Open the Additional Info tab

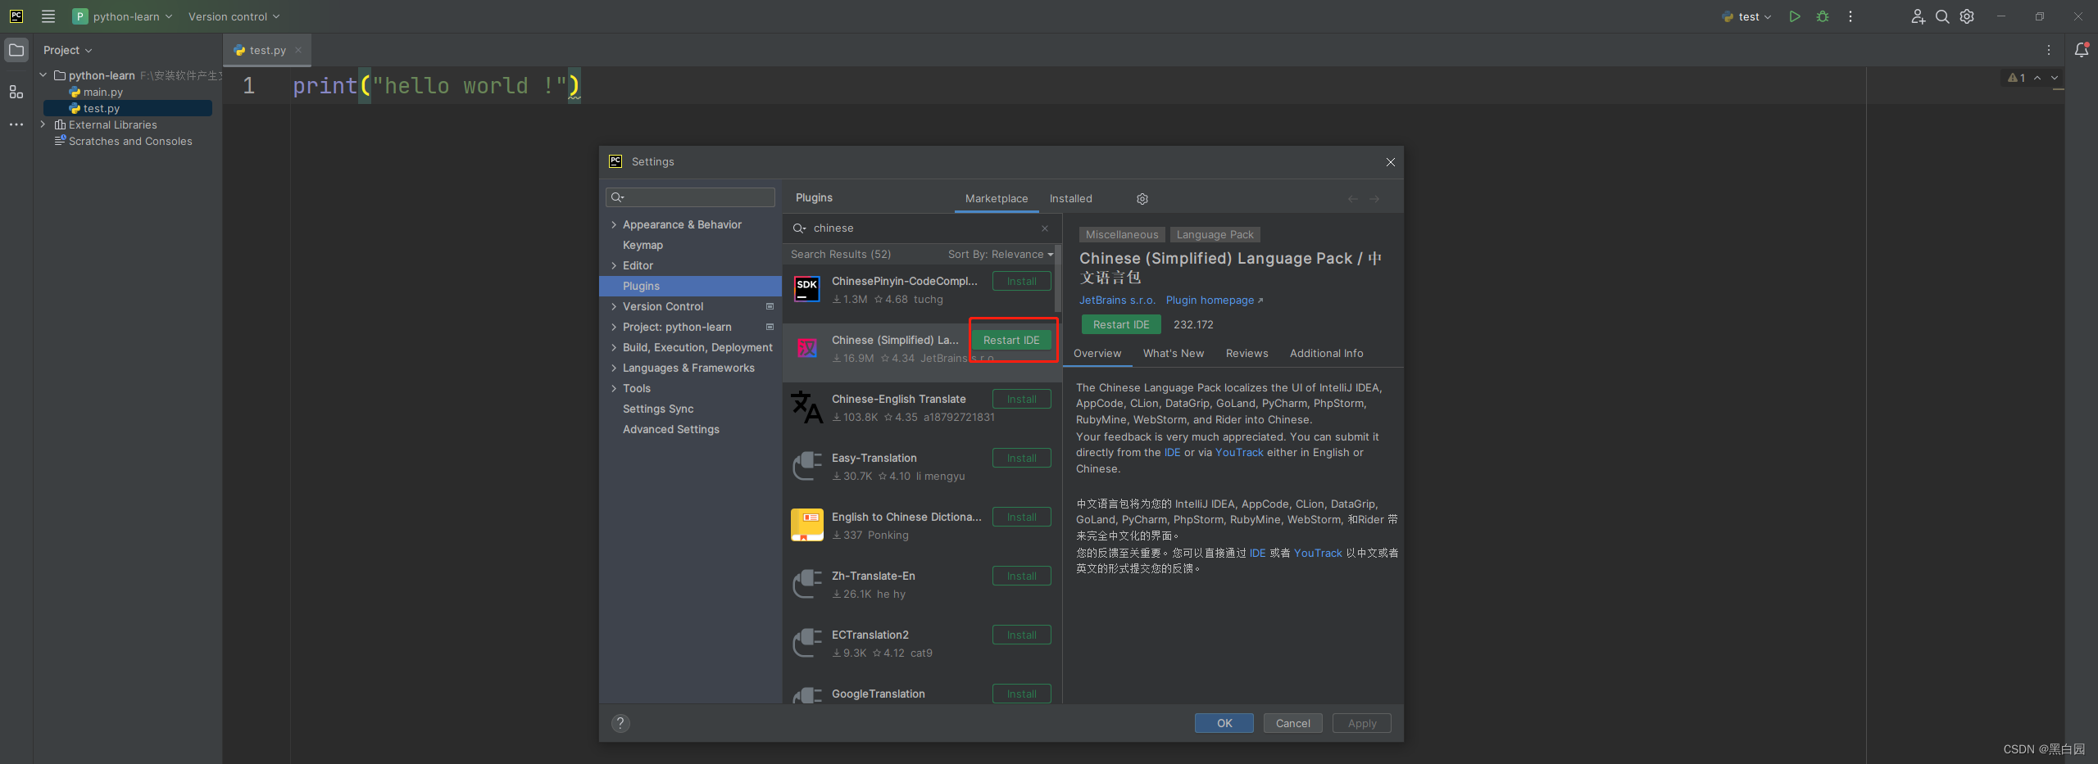tap(1326, 354)
